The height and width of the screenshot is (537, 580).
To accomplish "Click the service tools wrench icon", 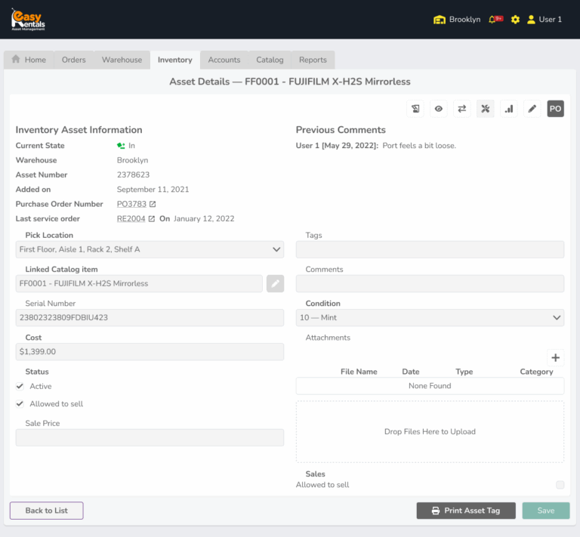I will click(x=486, y=109).
